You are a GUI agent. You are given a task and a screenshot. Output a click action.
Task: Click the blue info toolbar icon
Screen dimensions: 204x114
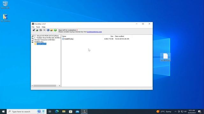click(x=48, y=30)
